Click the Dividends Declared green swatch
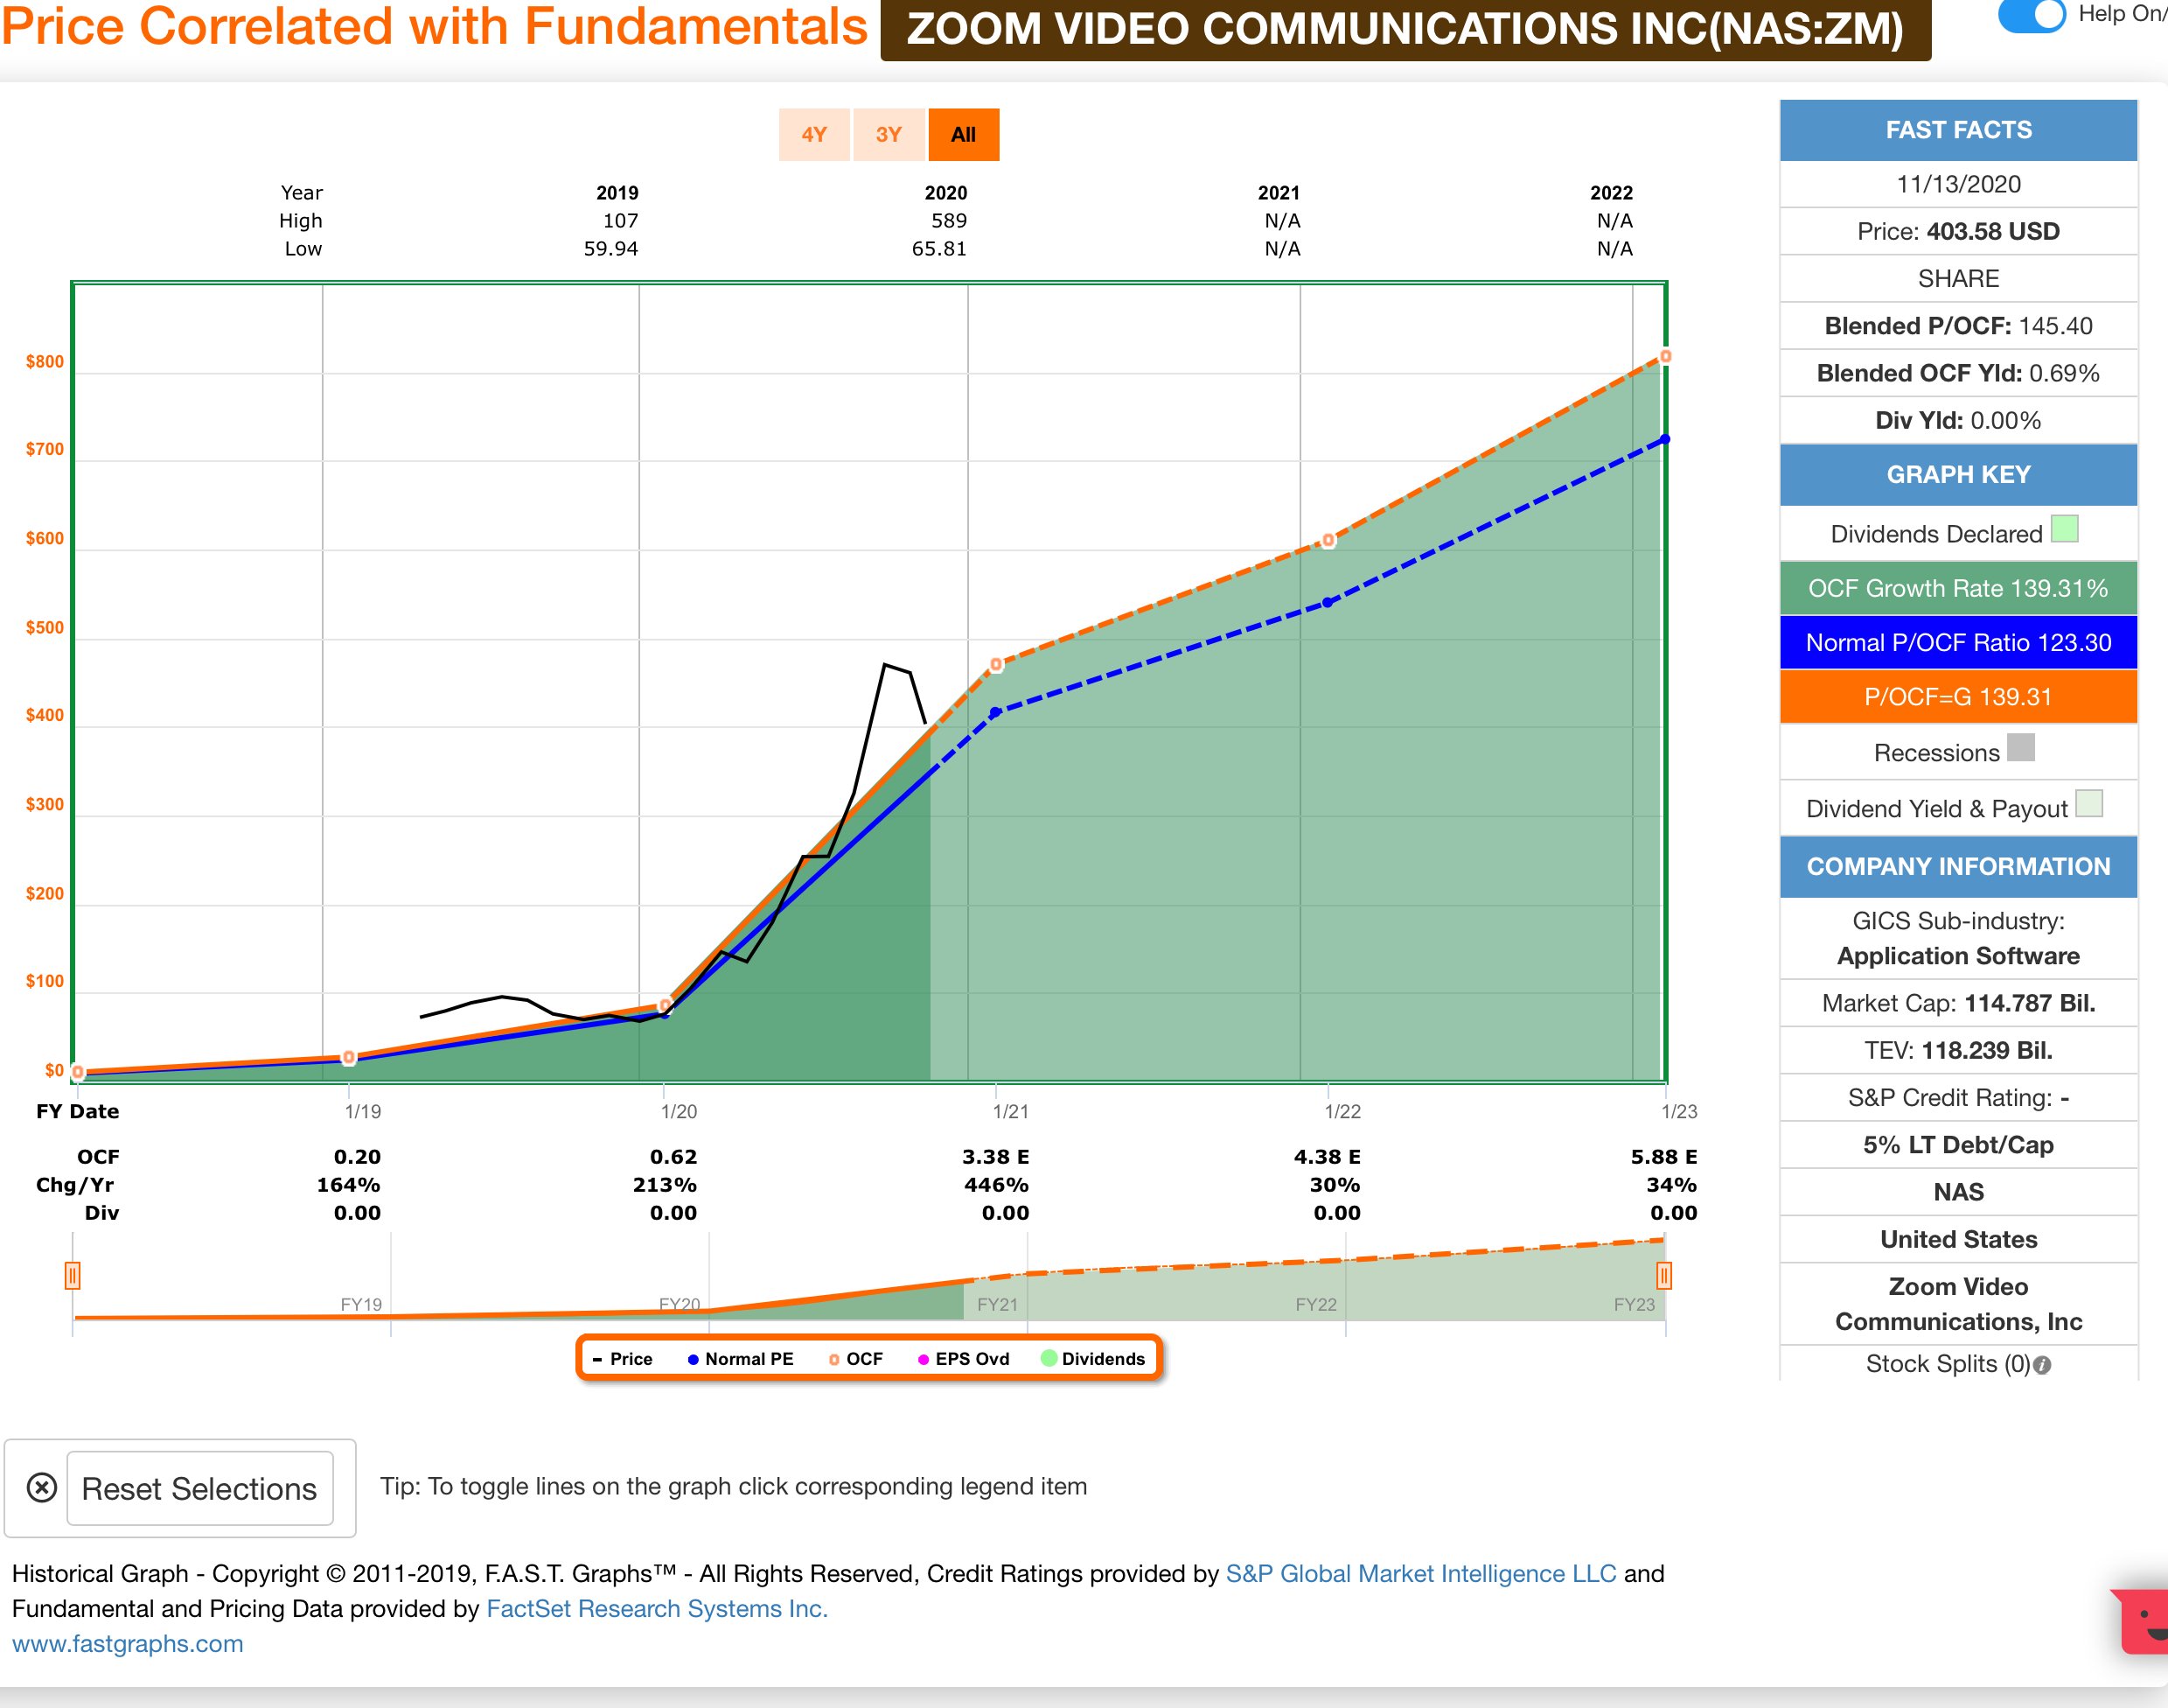The width and height of the screenshot is (2168, 1708). point(2064,529)
